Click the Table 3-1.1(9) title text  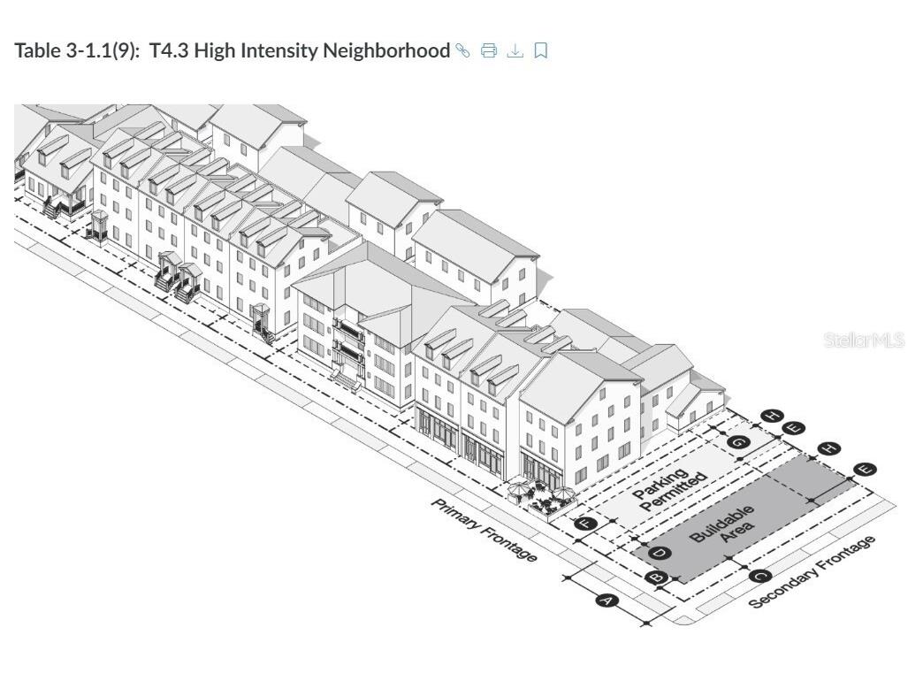pyautogui.click(x=232, y=51)
